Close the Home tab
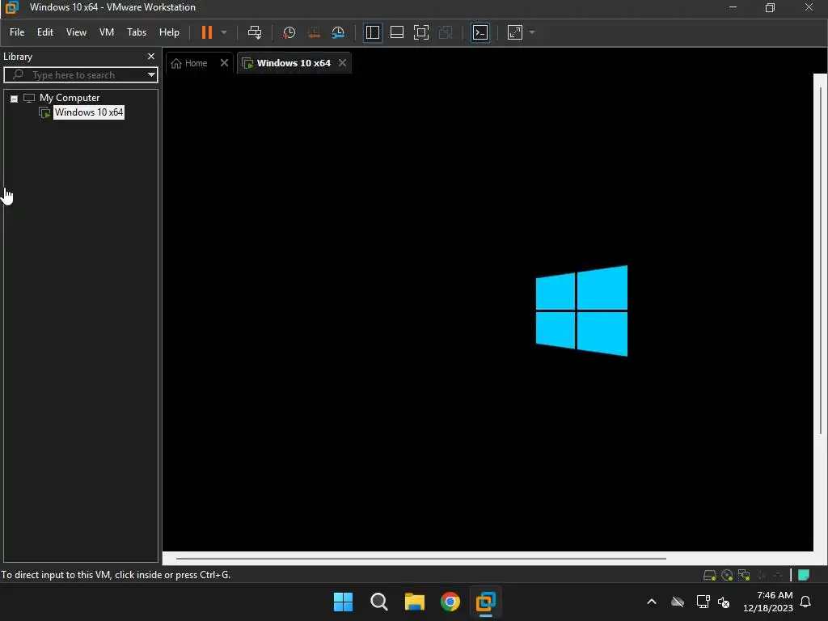The image size is (828, 621). pyautogui.click(x=225, y=63)
